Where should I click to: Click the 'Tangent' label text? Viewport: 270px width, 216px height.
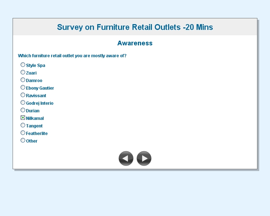coord(34,126)
